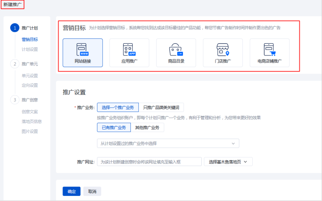Click the 推广计划 step label

[30, 28]
